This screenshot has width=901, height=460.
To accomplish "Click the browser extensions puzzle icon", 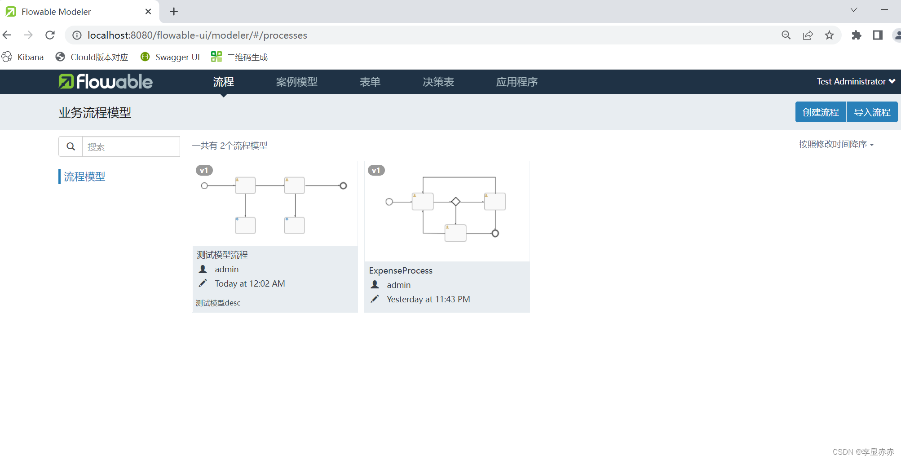I will click(856, 35).
